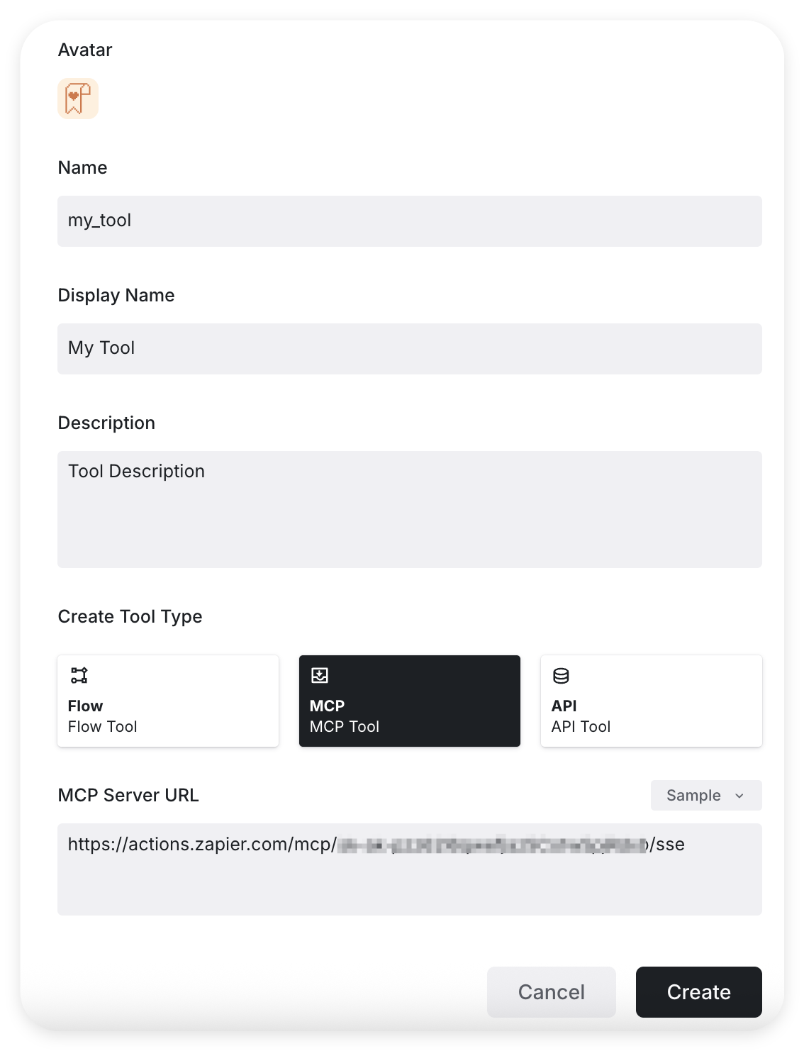Expand the chevron beside Sample
Screen dimensions: 804x1051
click(x=739, y=796)
